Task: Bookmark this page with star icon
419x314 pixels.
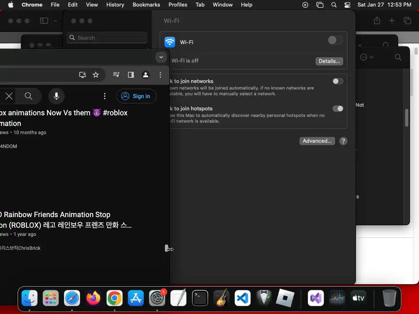Action: tap(96, 75)
